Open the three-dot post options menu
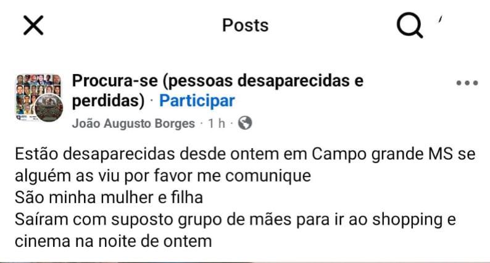 (x=467, y=83)
